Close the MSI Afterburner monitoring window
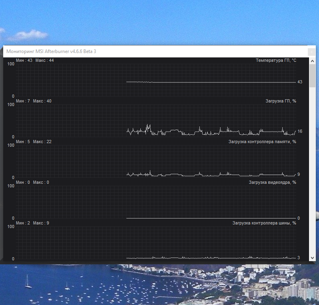This screenshot has height=305, width=319. tap(311, 52)
